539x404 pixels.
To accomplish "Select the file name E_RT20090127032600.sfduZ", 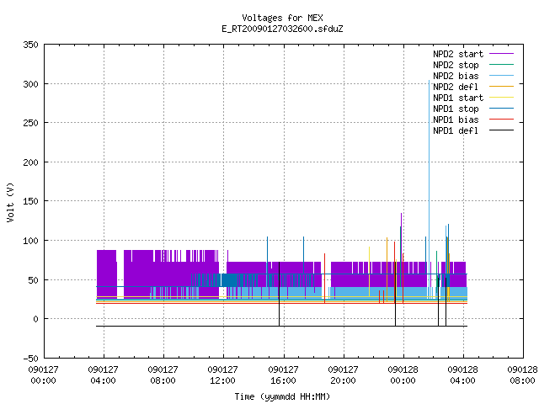I will coord(282,29).
